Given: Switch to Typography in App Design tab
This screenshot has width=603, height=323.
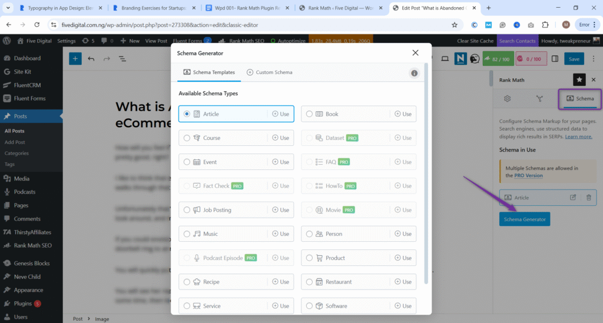Looking at the screenshot, I should (x=61, y=8).
